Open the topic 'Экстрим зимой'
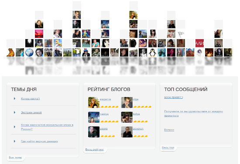 click(31, 113)
